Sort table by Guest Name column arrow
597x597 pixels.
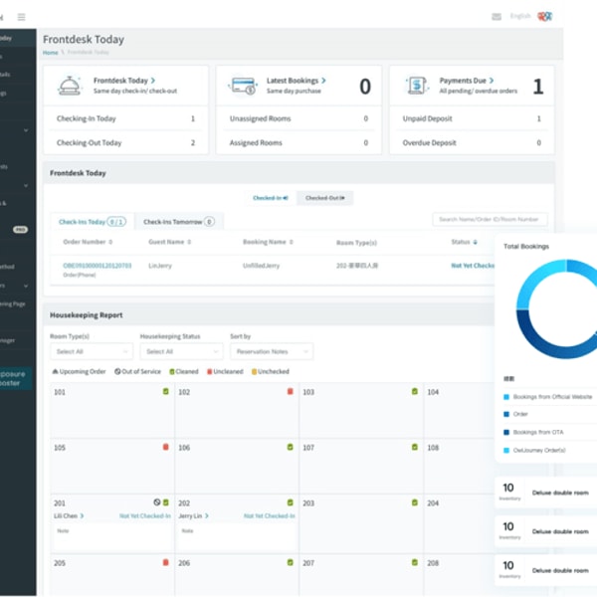point(189,242)
